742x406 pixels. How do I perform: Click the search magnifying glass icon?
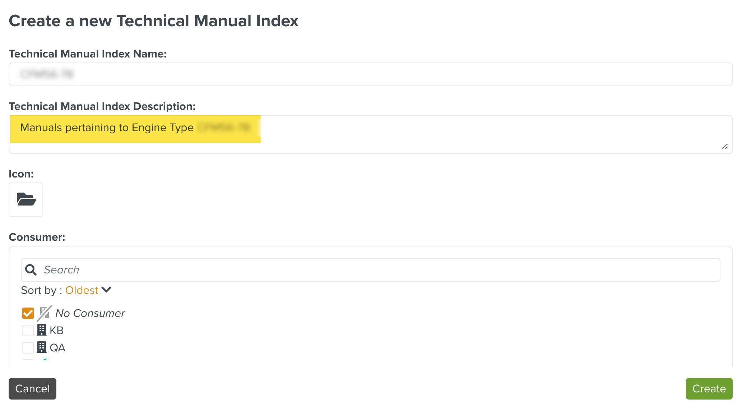click(x=31, y=269)
